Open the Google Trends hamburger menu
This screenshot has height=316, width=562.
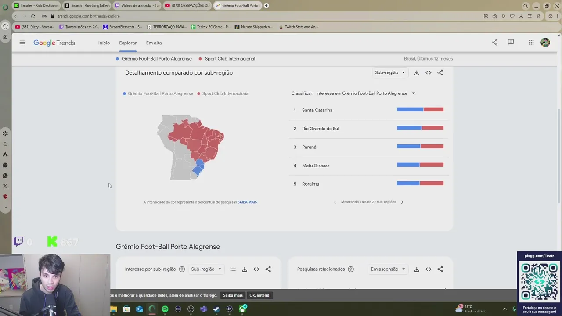[22, 43]
